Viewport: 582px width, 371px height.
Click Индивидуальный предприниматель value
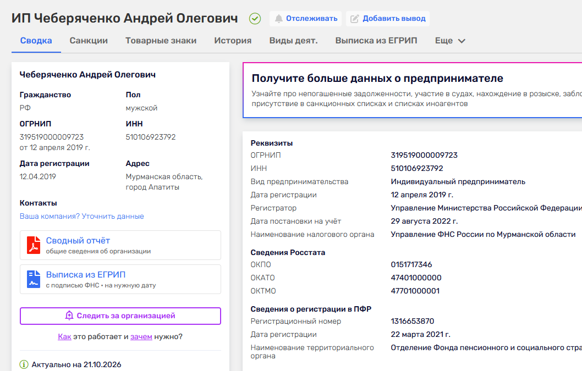pos(458,181)
